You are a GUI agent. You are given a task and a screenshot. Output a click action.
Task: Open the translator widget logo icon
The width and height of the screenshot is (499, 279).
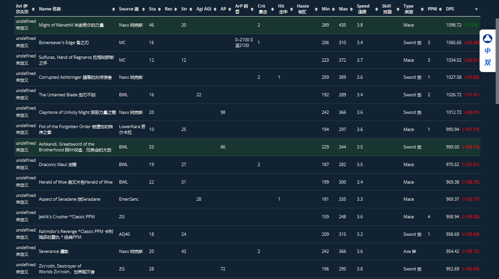point(488,39)
